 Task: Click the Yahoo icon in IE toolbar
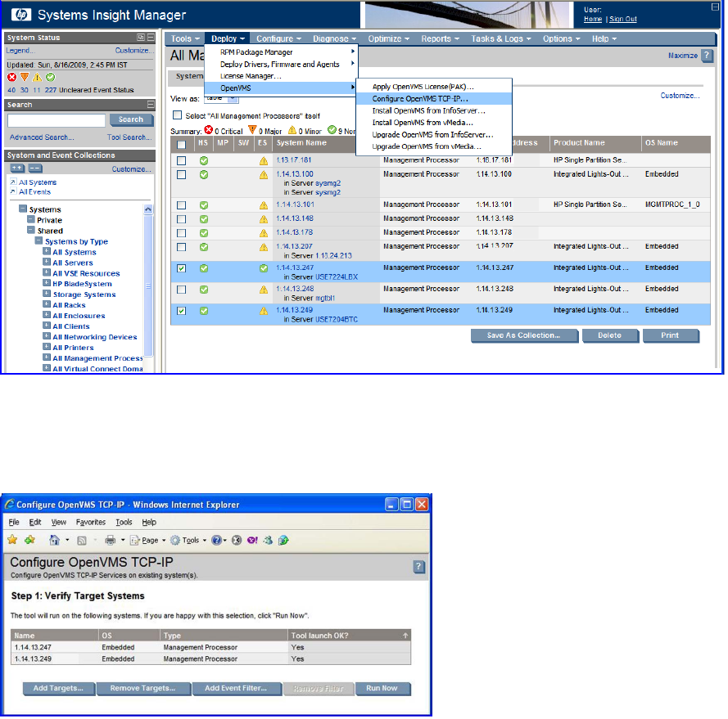tap(252, 540)
